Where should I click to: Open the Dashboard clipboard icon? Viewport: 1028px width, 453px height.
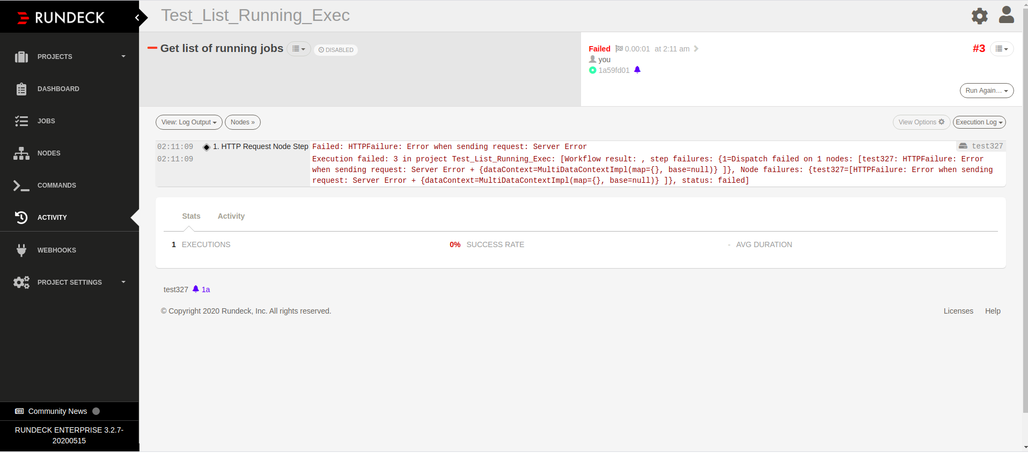coord(21,89)
